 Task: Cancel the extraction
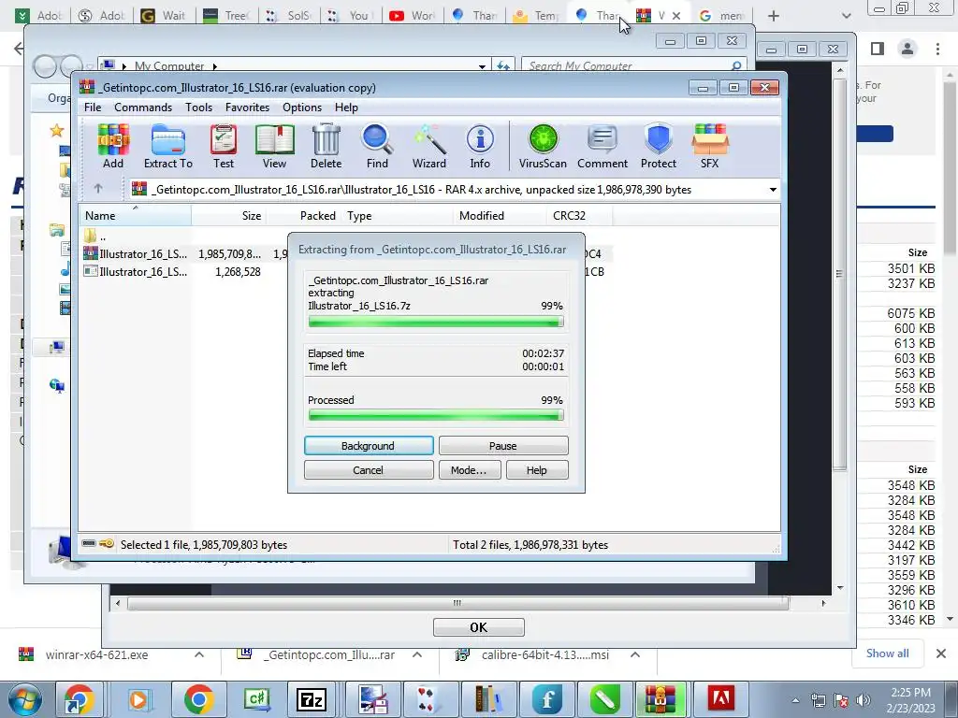[369, 470]
